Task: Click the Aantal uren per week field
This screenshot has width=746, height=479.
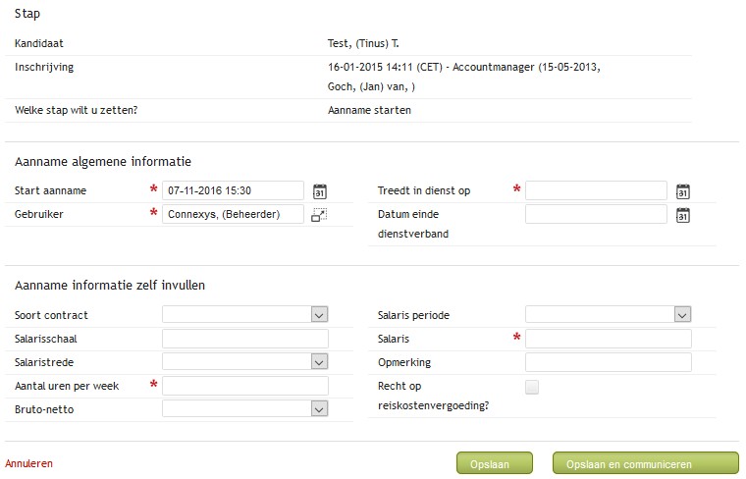Action: point(245,386)
